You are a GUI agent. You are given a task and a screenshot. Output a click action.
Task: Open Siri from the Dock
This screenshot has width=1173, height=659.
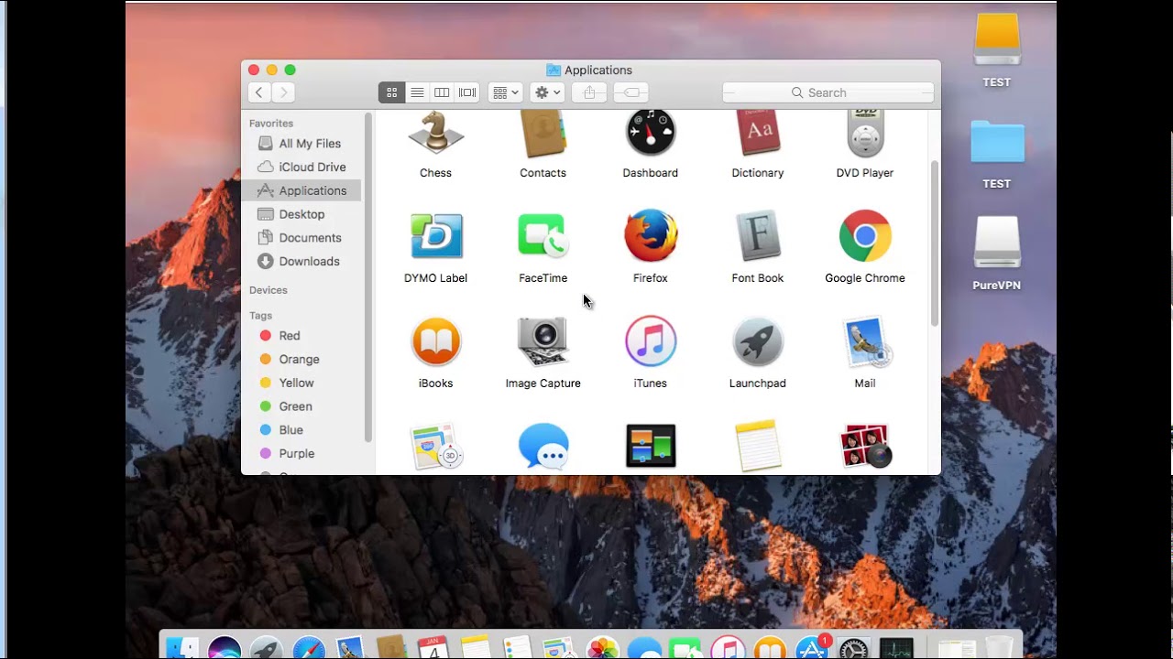click(x=225, y=648)
